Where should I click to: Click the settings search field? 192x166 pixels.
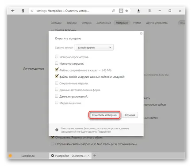coord(181,23)
